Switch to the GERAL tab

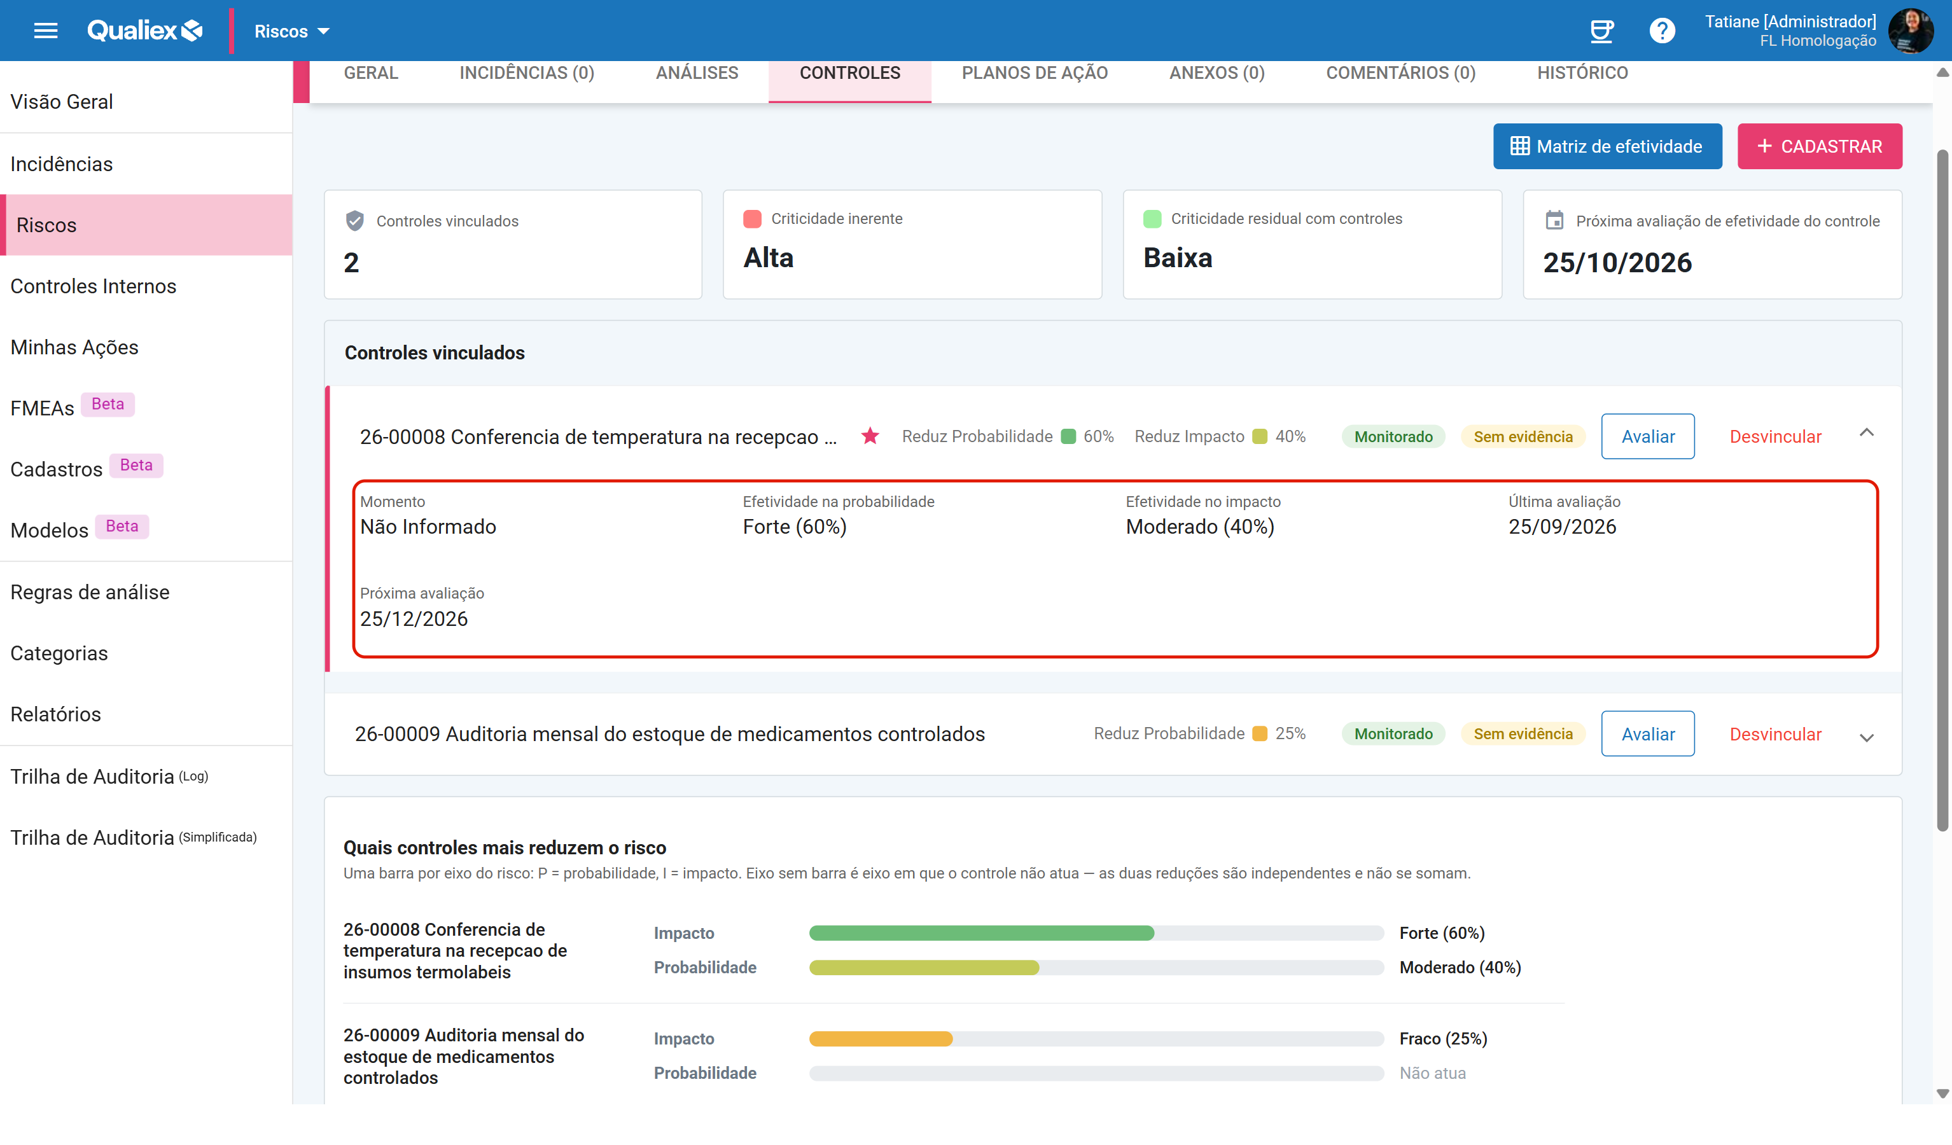coord(371,73)
